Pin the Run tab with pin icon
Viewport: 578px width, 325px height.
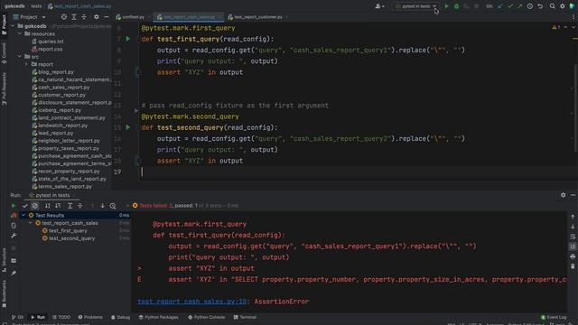pos(14,273)
